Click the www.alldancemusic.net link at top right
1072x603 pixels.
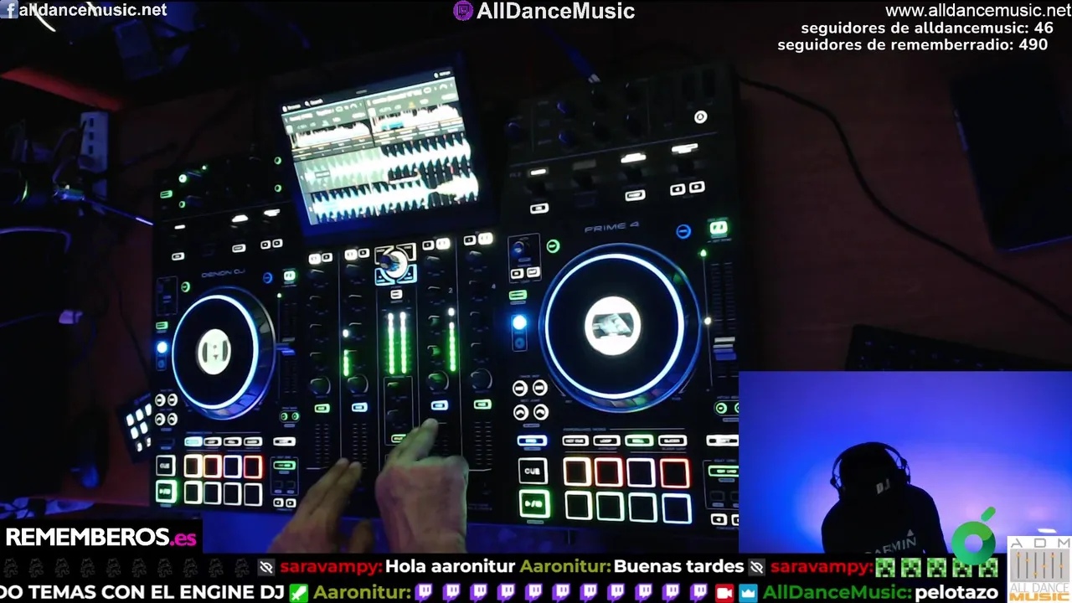coord(978,11)
